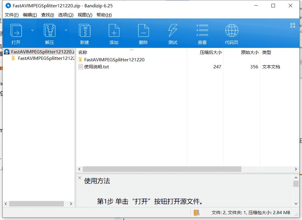Viewport: 302px width, 220px height.
Task: Click the preview pane scroll up arrow
Action: point(296,177)
